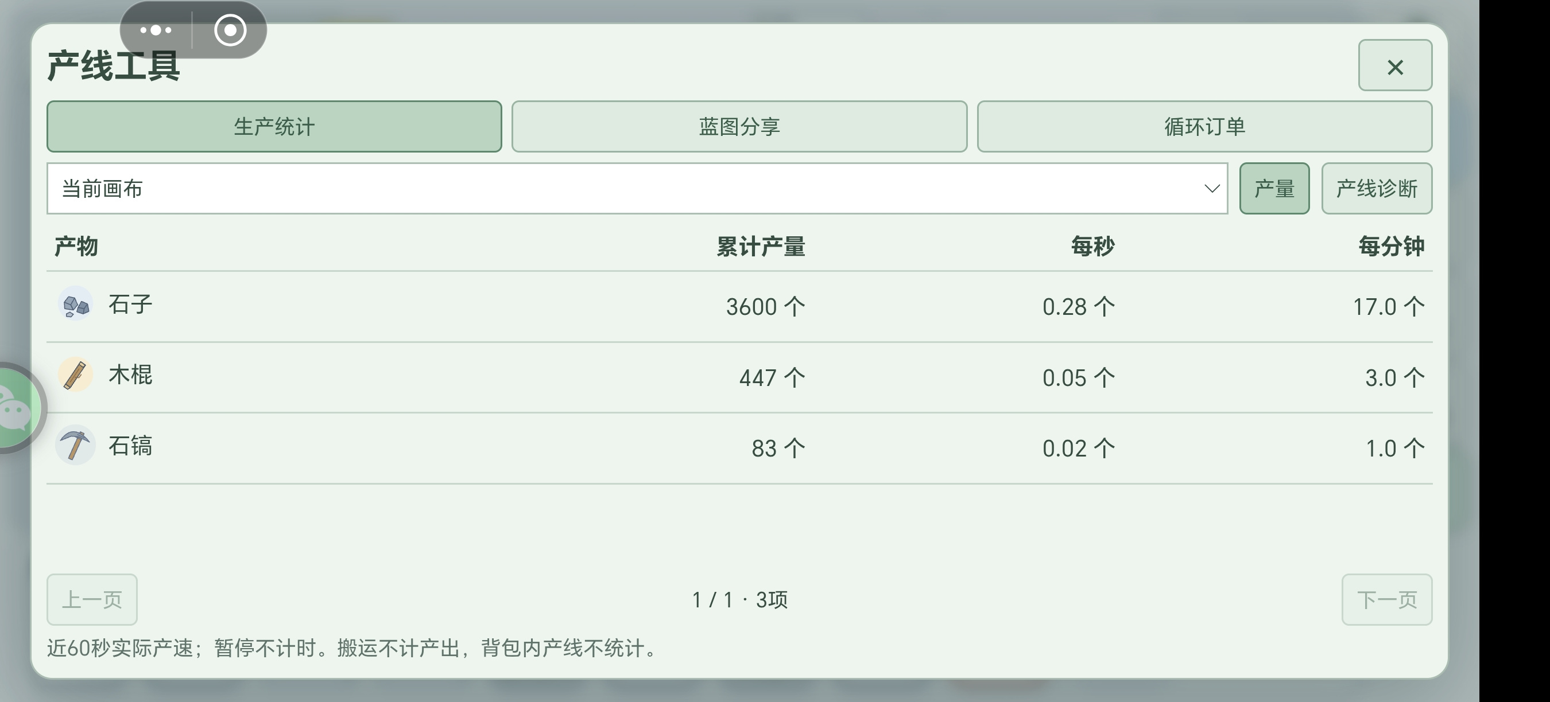
Task: Open the 当前画布 dropdown
Action: point(637,189)
